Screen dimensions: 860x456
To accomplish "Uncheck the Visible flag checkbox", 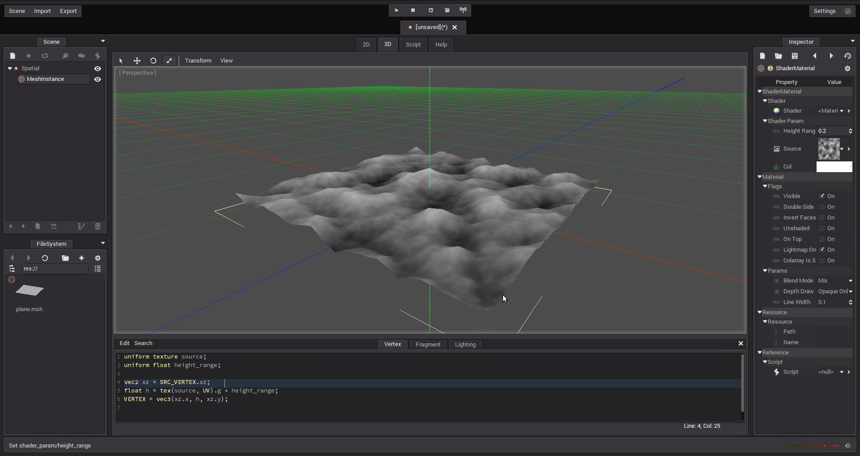I will pos(822,196).
